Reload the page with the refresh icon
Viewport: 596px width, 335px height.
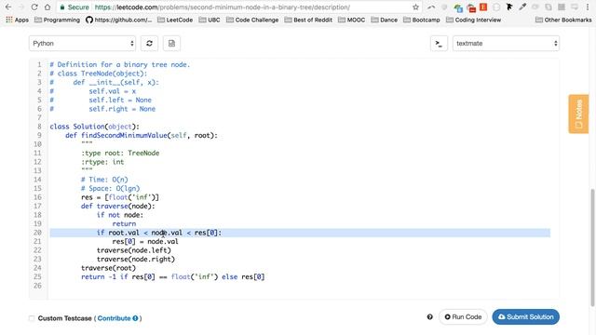pos(34,7)
